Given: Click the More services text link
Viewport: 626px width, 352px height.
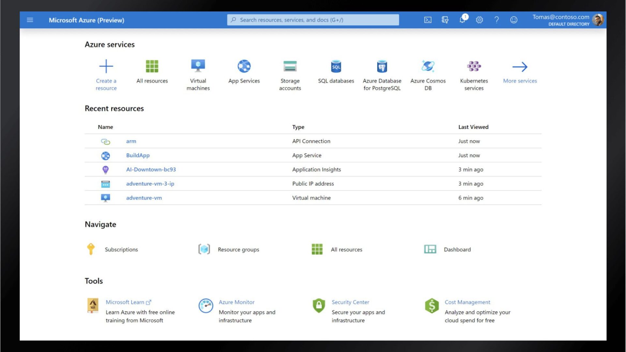Looking at the screenshot, I should 520,81.
